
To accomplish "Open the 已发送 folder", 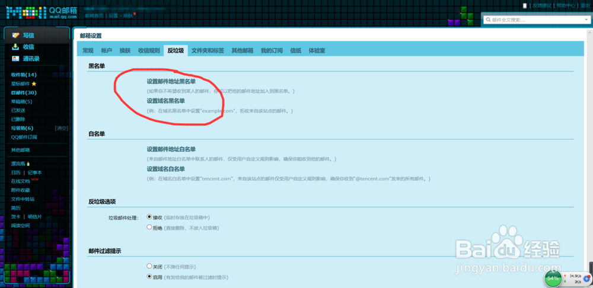I will [x=18, y=110].
